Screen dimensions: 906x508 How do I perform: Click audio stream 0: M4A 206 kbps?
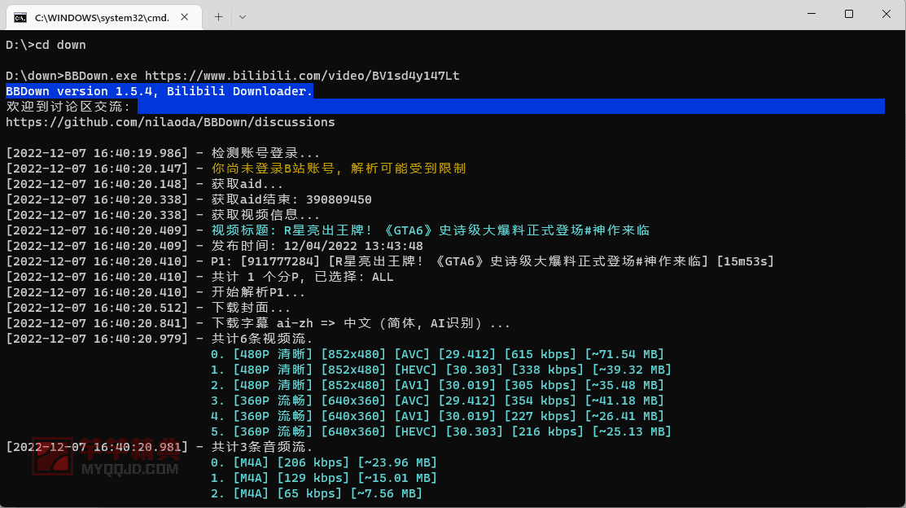(x=324, y=462)
